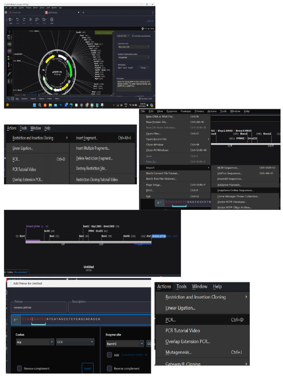Screen dimensions: 283x377
Task: Check Reverse complement under the Codon section
Action: (x=20, y=368)
